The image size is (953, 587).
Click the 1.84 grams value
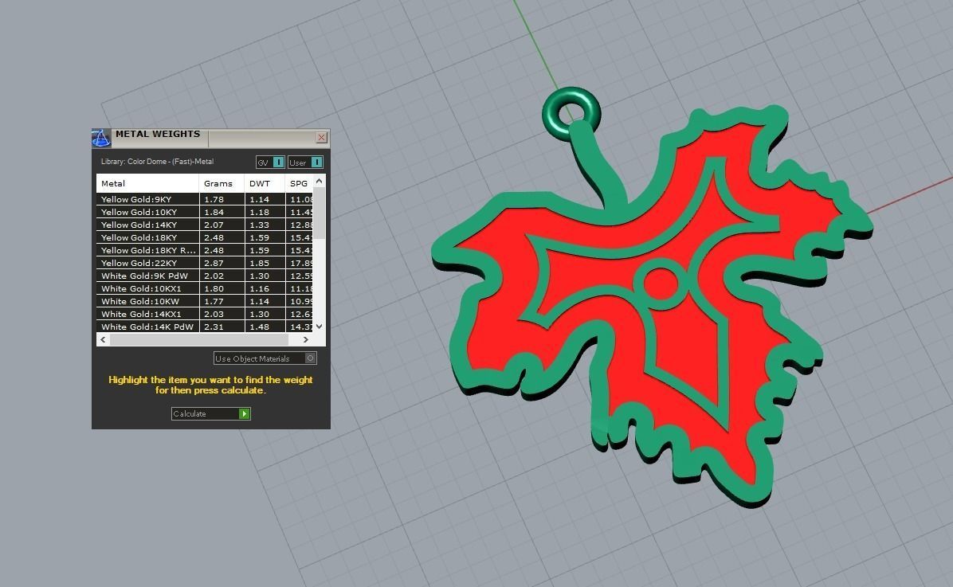214,212
